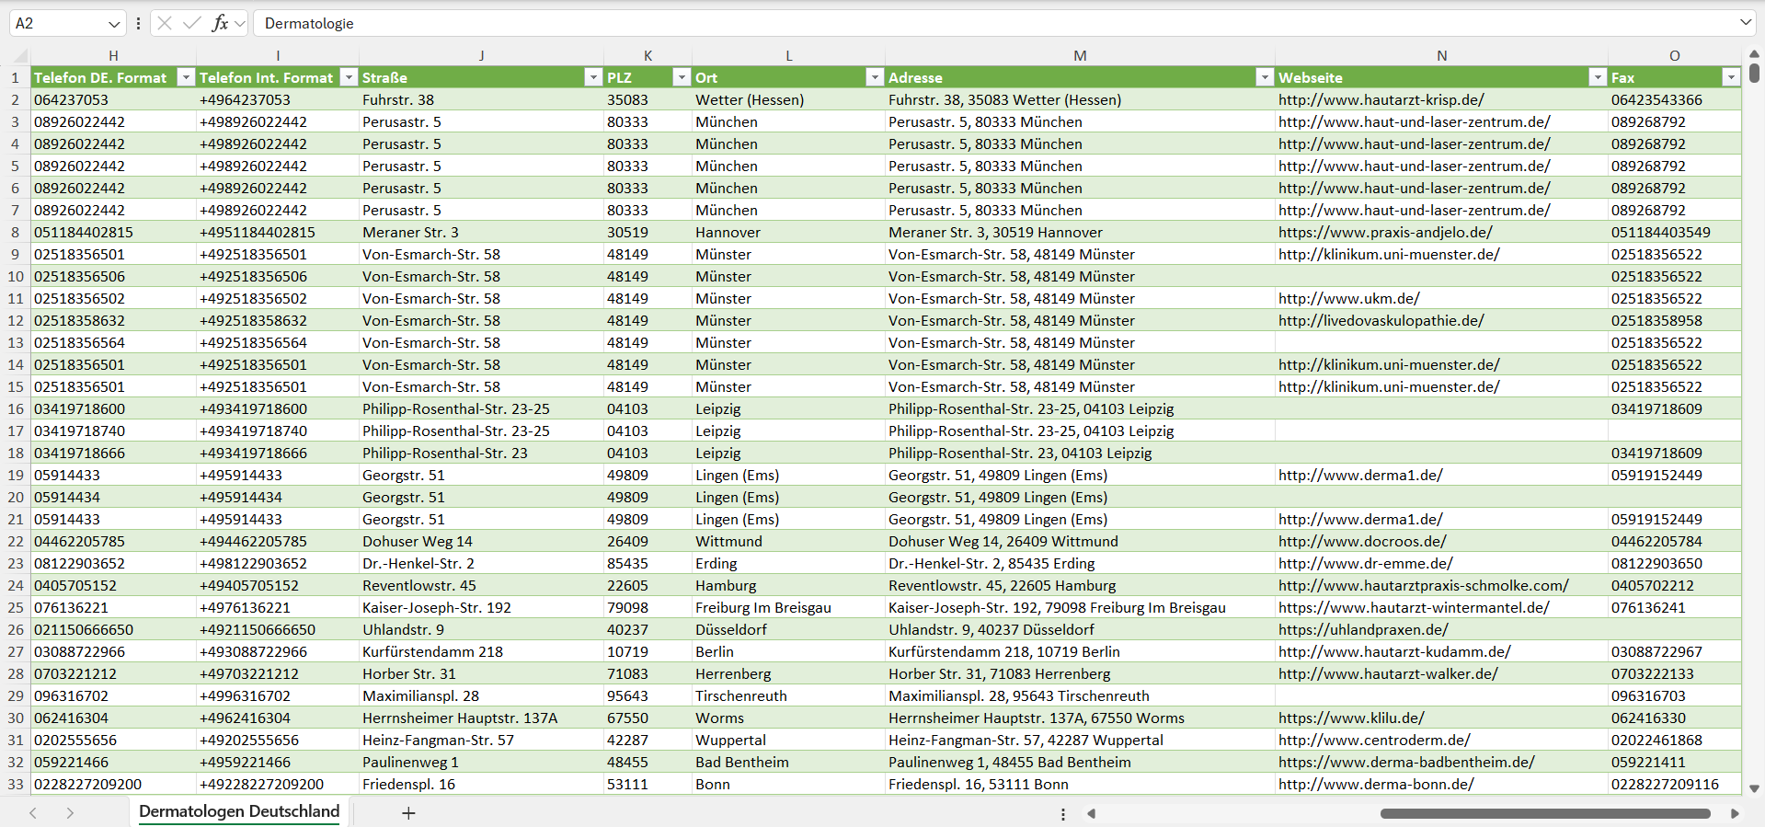Select cell with Bad Bentheim
The width and height of the screenshot is (1765, 827).
(x=788, y=762)
